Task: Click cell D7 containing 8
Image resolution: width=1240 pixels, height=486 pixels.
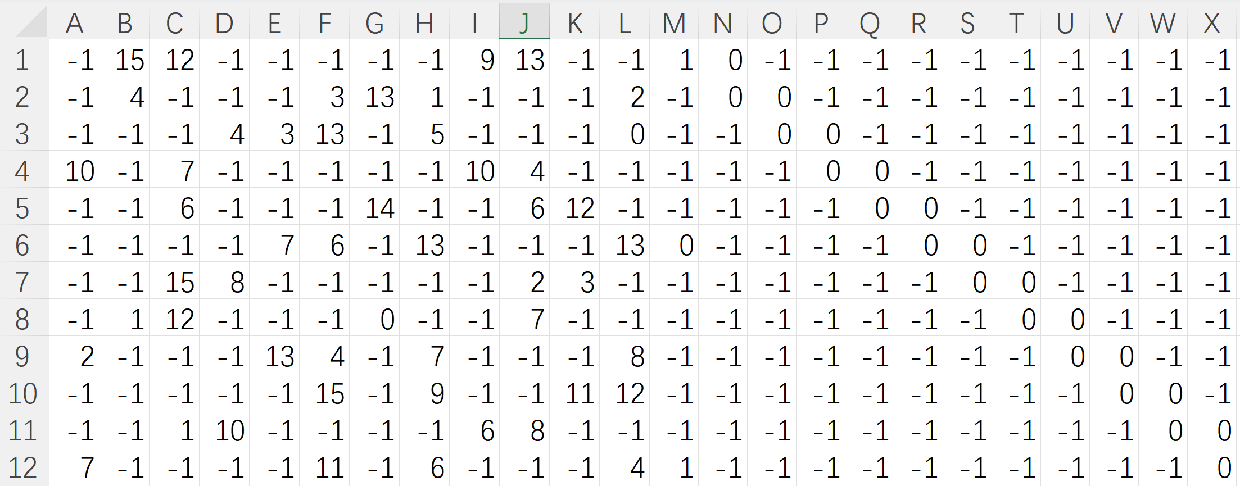Action: (x=224, y=282)
